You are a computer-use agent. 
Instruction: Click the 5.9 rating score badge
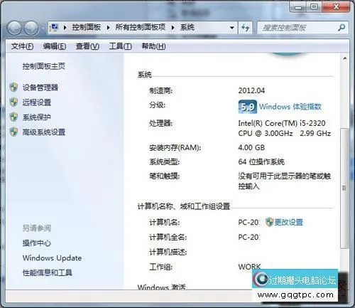coord(247,107)
